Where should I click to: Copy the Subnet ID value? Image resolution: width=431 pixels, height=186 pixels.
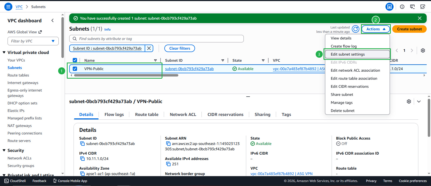click(82, 144)
